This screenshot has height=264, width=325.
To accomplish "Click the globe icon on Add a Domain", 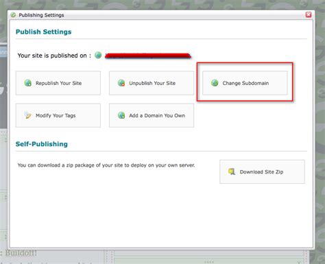I will point(121,115).
